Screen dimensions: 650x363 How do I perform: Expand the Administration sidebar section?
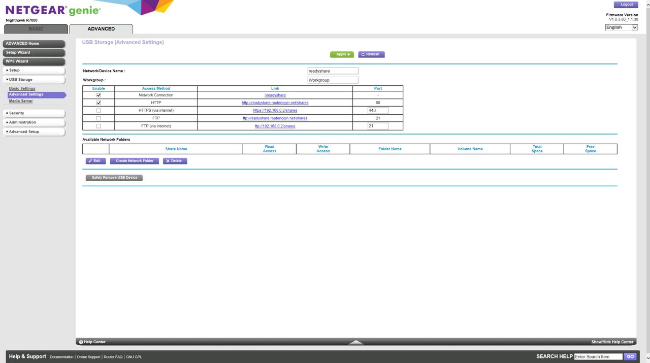coord(34,122)
